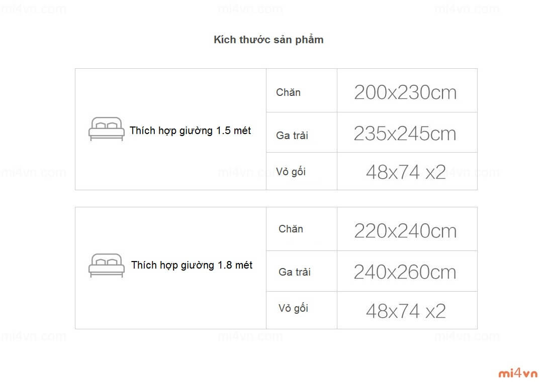The height and width of the screenshot is (383, 543).
Task: Click 'Ga trải' label in first table
Action: (292, 135)
